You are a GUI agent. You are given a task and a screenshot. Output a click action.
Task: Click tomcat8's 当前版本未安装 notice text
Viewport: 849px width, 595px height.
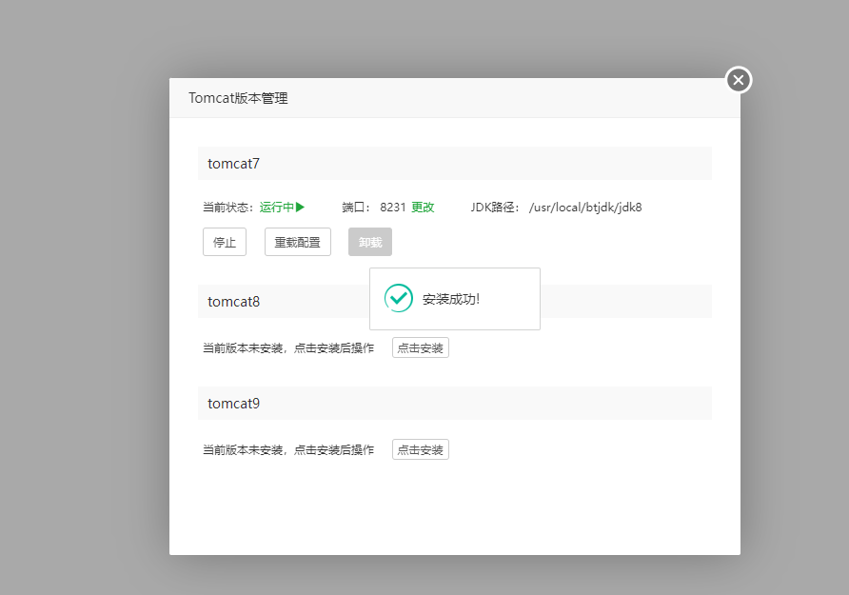click(288, 348)
